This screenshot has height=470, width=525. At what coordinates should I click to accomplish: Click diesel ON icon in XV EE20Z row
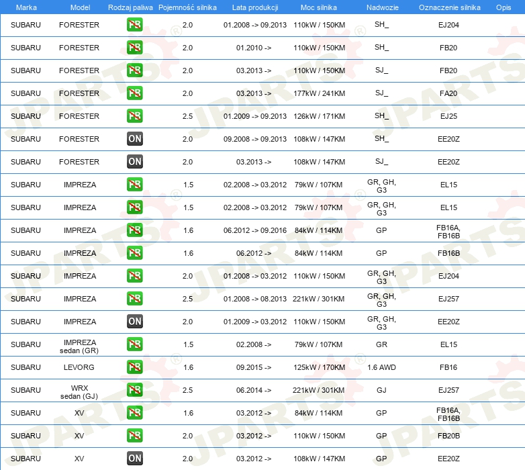pos(134,459)
